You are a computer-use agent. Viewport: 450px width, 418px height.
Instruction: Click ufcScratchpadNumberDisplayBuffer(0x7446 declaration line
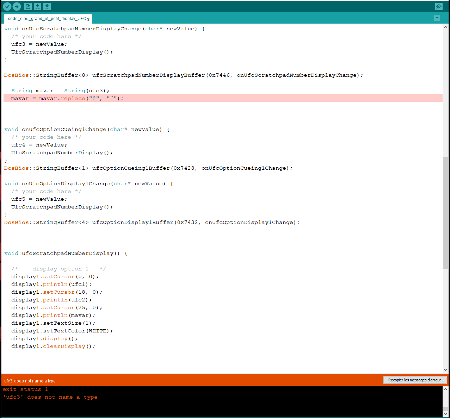184,75
